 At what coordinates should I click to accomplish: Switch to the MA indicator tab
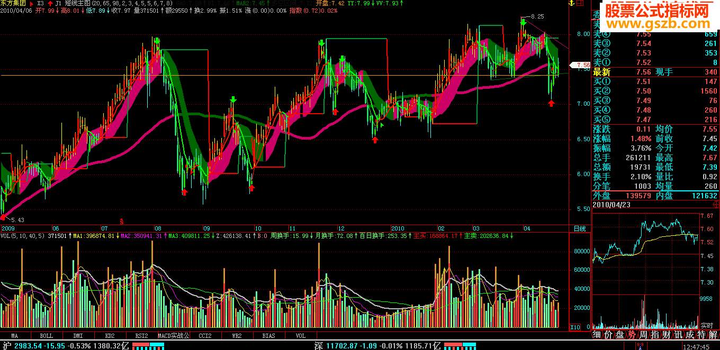[x=15, y=335]
